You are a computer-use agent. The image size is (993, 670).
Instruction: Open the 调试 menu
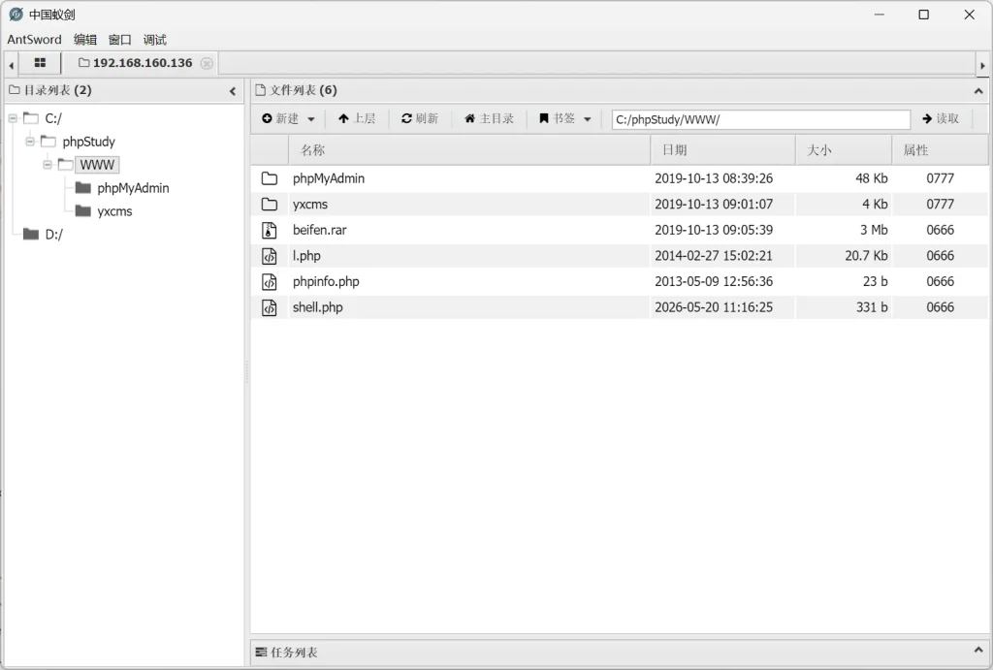pos(154,39)
